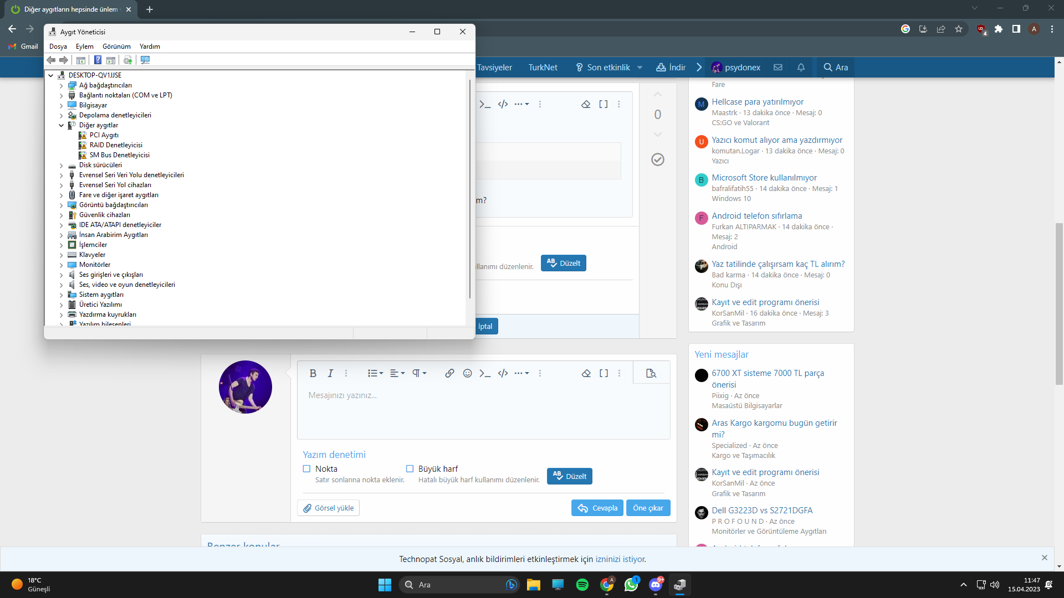1064x598 pixels.
Task: Click the scan for hardware changes icon
Action: [145, 60]
